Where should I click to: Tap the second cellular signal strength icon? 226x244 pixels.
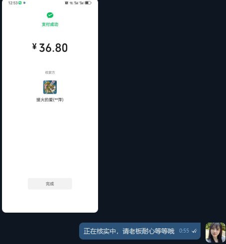click(x=81, y=3)
